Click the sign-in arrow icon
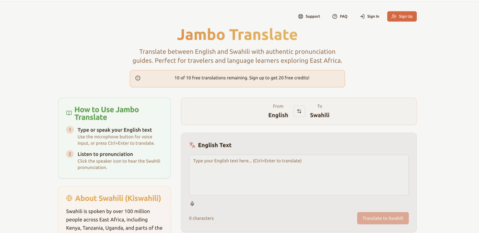Image resolution: width=479 pixels, height=233 pixels. (x=362, y=16)
